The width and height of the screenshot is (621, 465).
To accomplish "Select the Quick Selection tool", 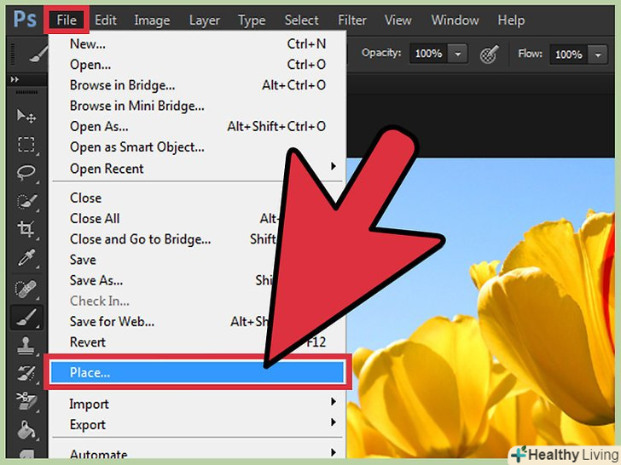I will 26,202.
